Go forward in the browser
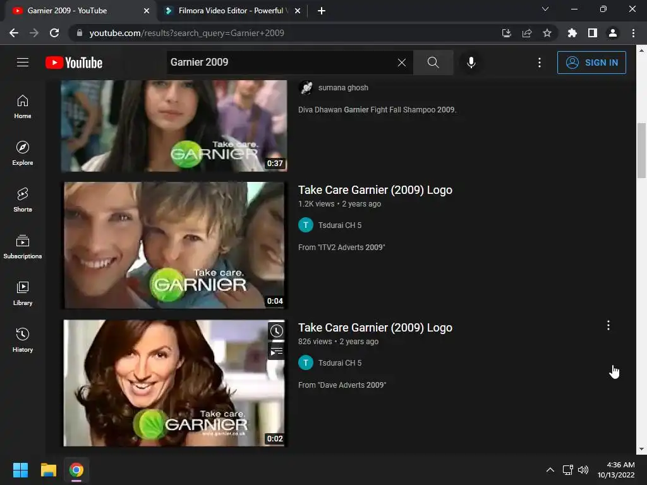 (34, 33)
